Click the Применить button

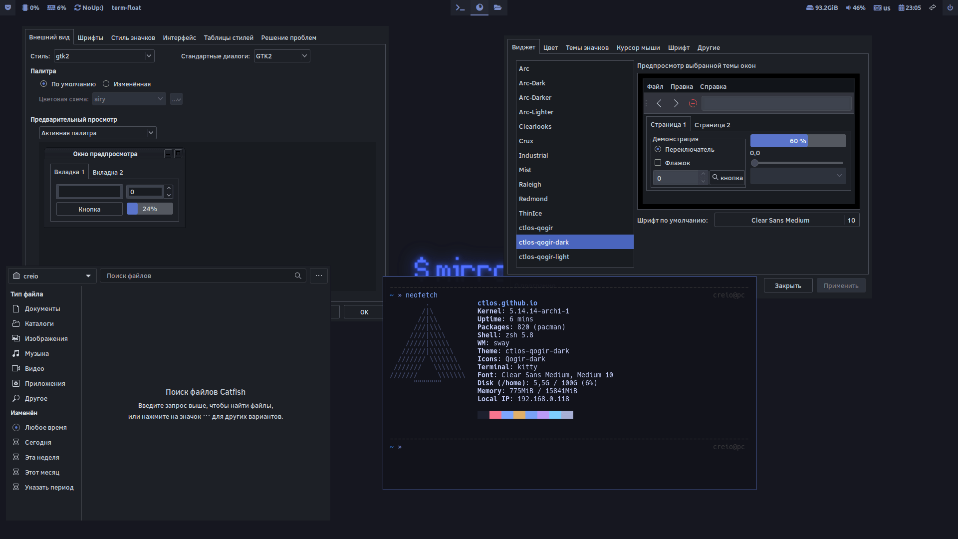[x=840, y=285]
